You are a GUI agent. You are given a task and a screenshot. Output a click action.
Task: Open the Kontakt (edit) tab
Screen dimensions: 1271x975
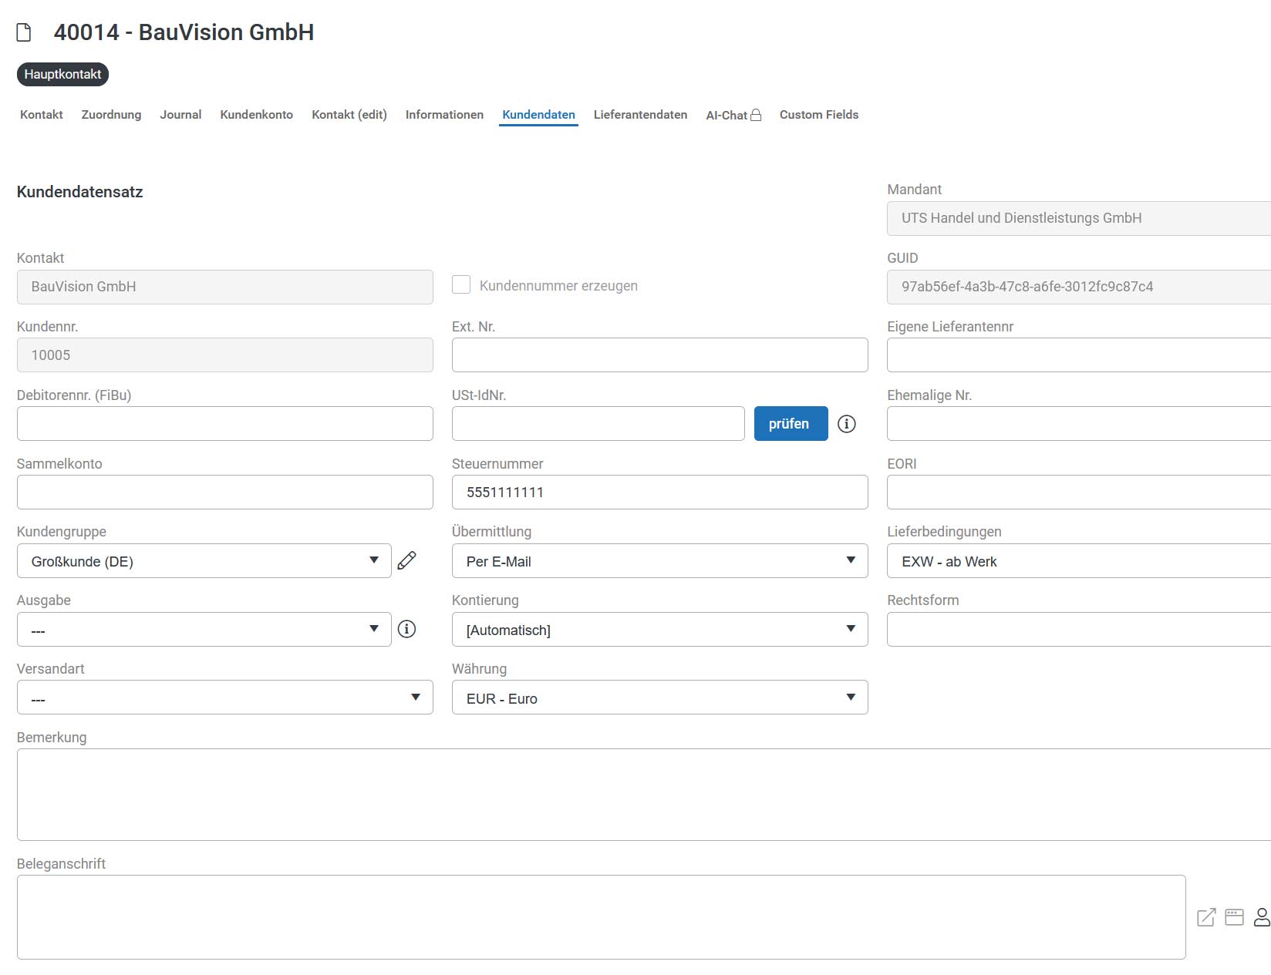click(x=349, y=115)
